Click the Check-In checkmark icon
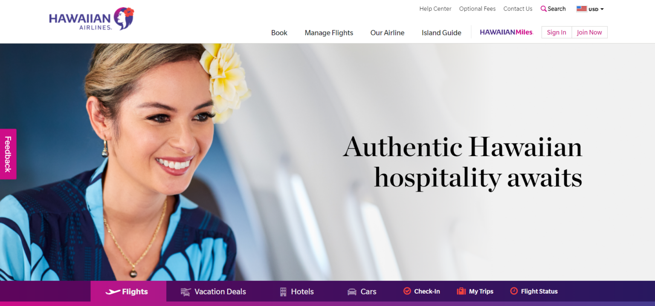Screen dimensions: 655x306 point(407,291)
